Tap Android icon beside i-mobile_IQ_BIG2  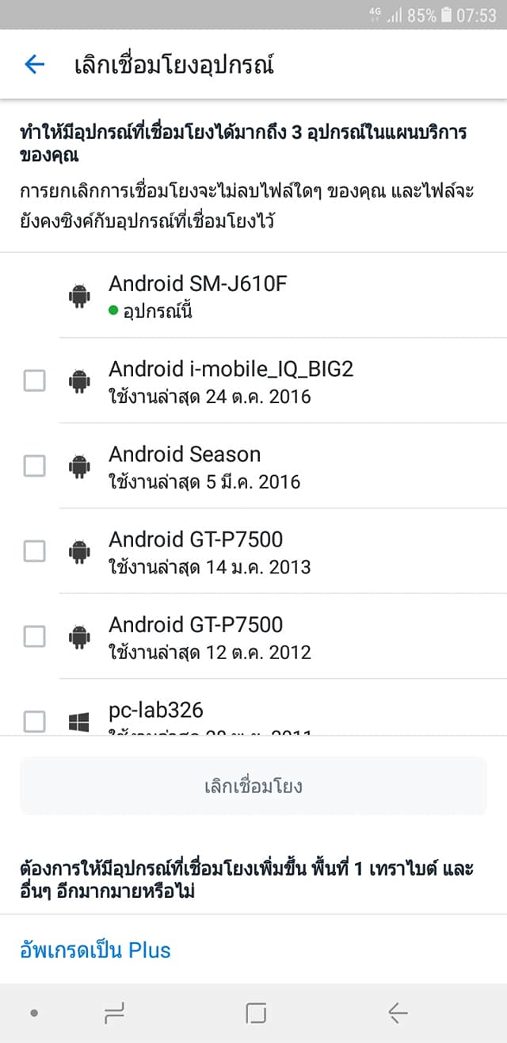tap(79, 382)
